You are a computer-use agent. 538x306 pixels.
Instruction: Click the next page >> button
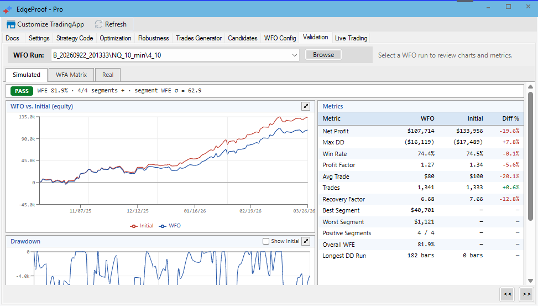(x=527, y=294)
